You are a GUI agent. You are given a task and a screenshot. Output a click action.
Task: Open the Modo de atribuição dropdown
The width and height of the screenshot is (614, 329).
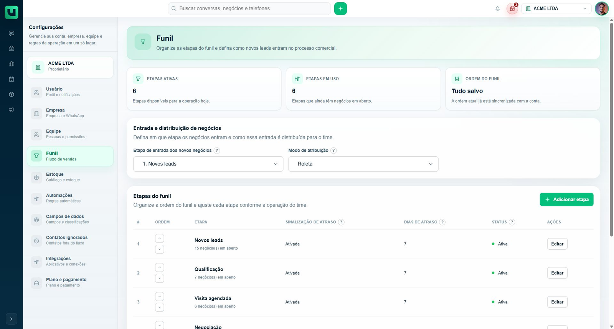tap(363, 164)
